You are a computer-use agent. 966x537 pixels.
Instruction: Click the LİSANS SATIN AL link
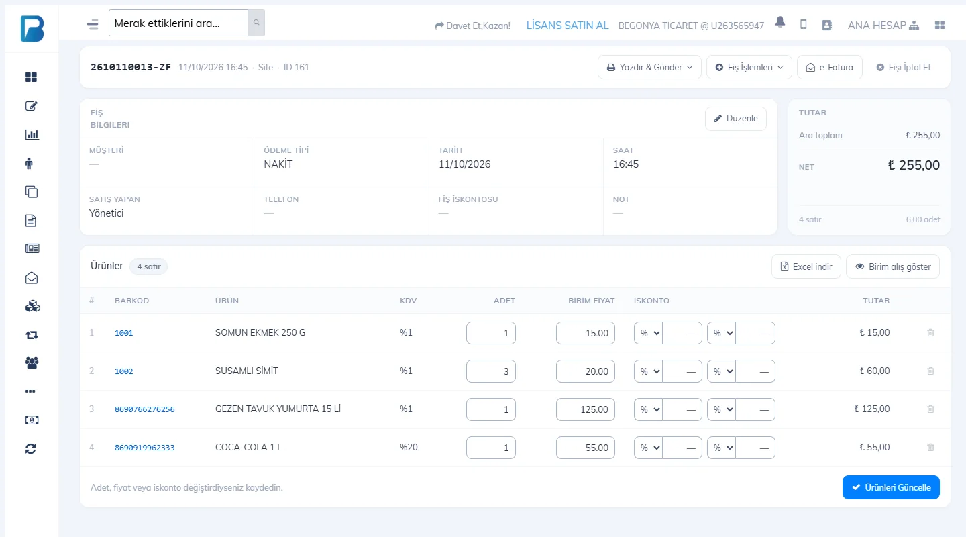point(568,26)
